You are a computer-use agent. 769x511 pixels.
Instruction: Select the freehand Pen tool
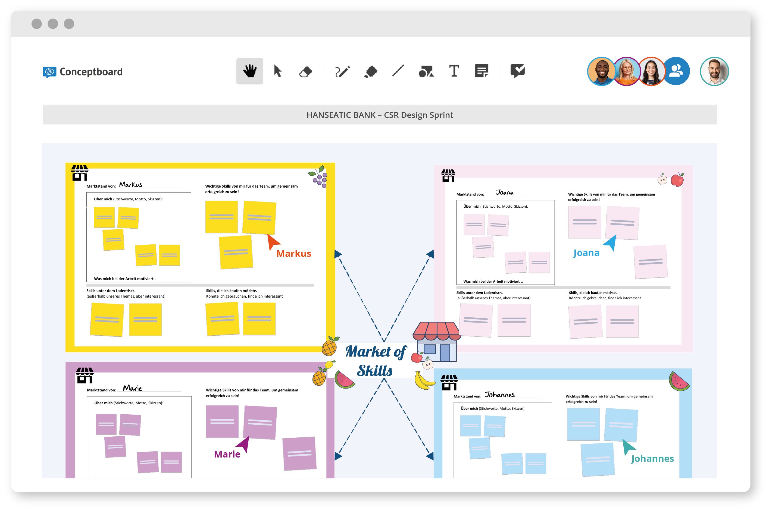pyautogui.click(x=342, y=71)
